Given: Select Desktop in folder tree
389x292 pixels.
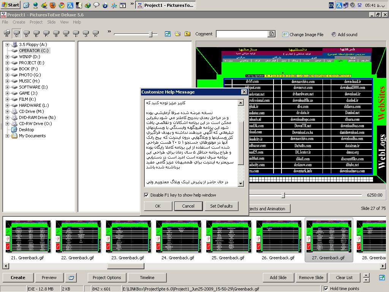Looking at the screenshot, I should point(26,130).
